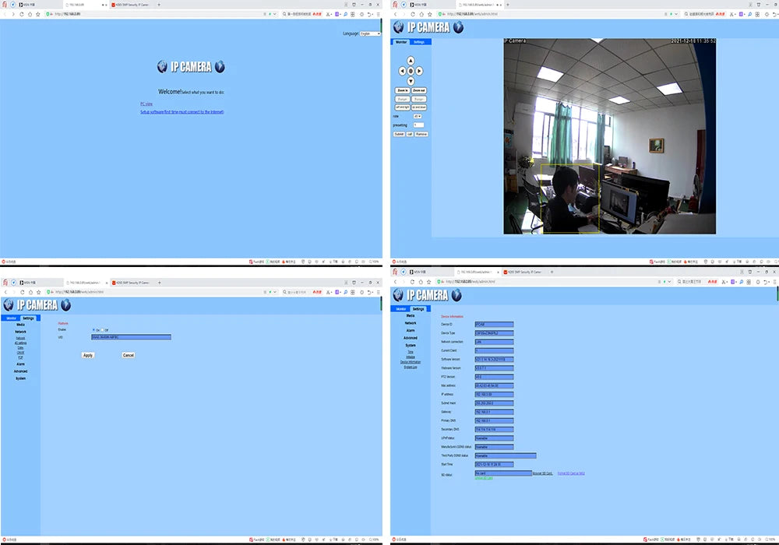Open the rate dropdown under PTZ controls
This screenshot has height=545, width=779.
418,116
